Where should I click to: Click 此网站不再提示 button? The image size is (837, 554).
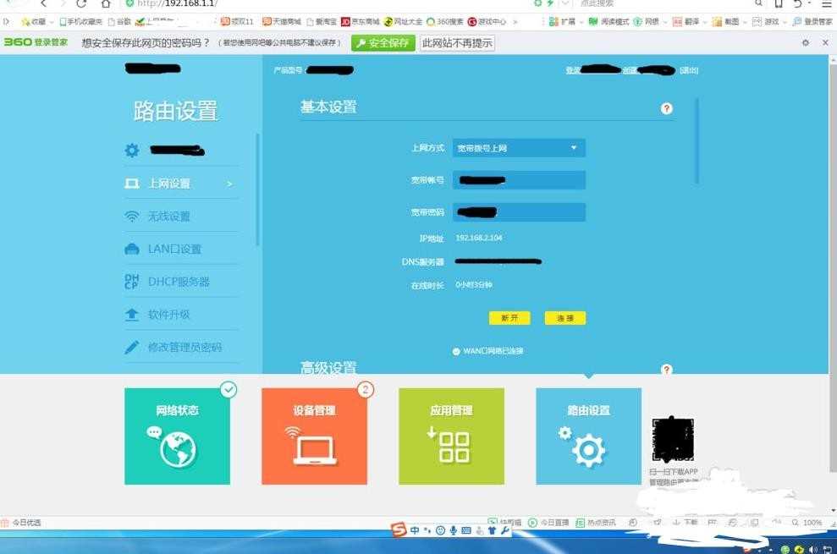458,43
